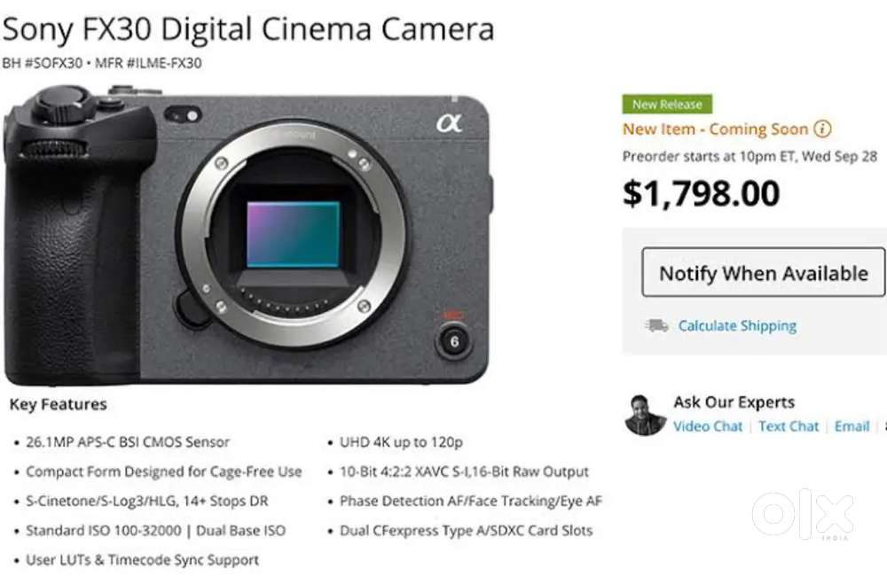887x577 pixels.
Task: Click the shipping truck icon
Action: pos(655,325)
